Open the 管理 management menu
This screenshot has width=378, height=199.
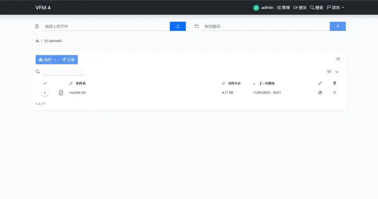[283, 8]
